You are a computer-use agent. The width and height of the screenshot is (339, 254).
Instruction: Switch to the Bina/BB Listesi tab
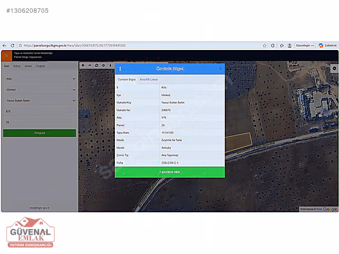[x=149, y=80]
